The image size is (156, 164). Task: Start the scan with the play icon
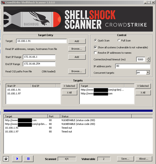17,159
